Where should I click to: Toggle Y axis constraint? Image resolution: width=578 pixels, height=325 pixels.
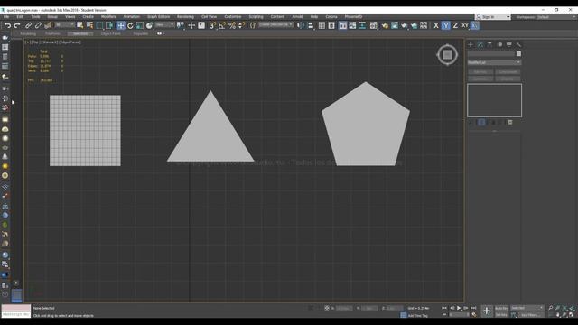tap(445, 25)
